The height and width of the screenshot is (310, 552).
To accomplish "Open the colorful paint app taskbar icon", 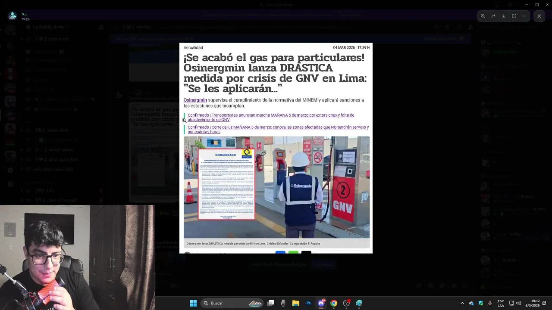I will 359,303.
